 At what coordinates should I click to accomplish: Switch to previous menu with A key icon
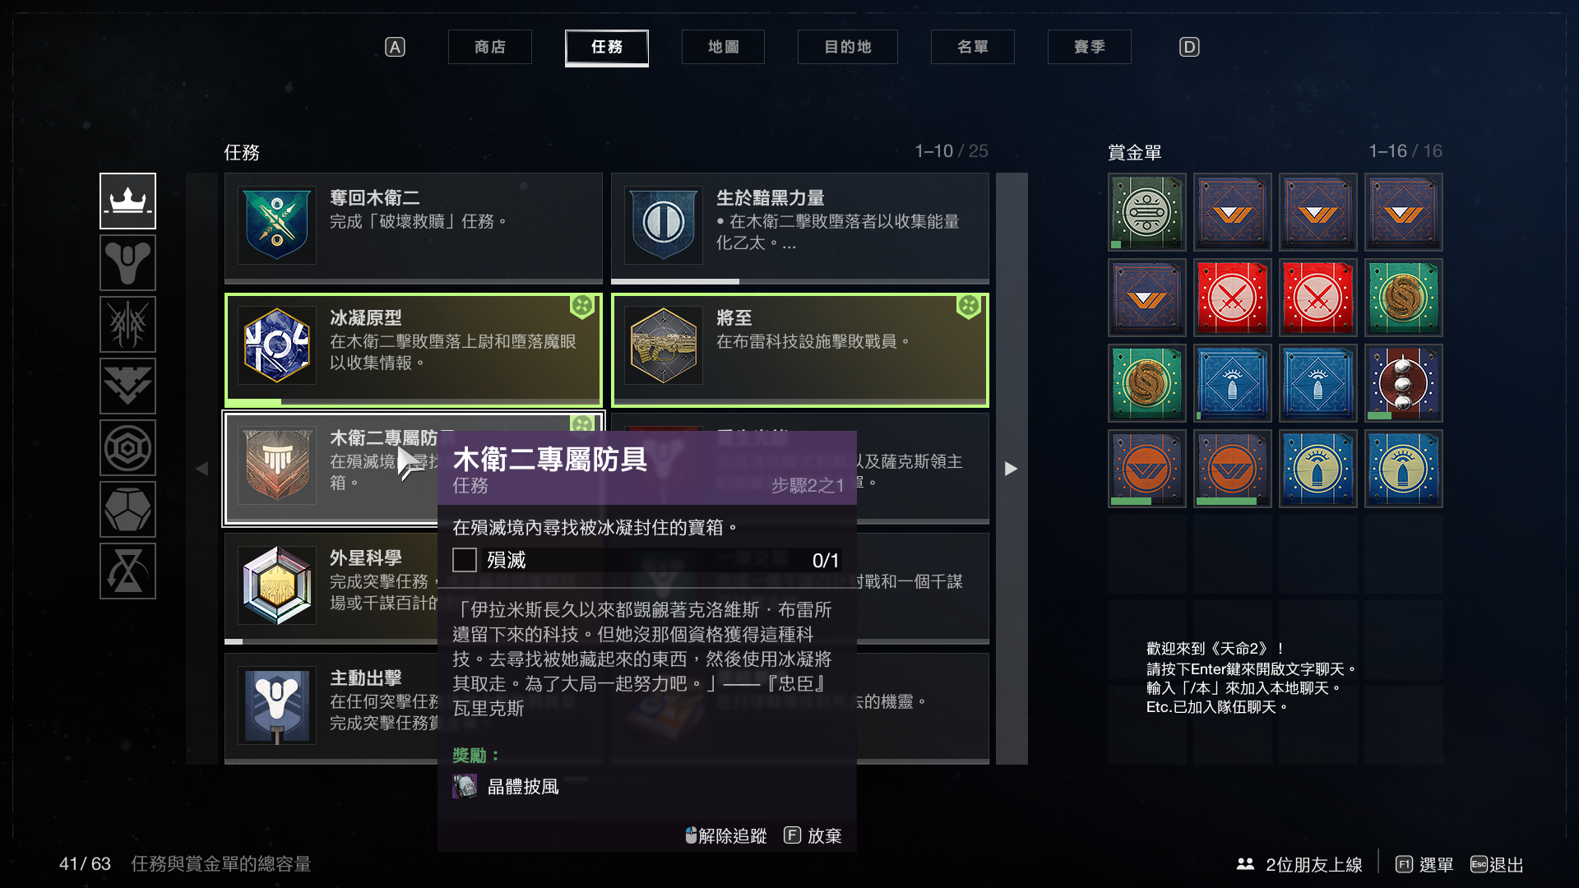coord(395,47)
